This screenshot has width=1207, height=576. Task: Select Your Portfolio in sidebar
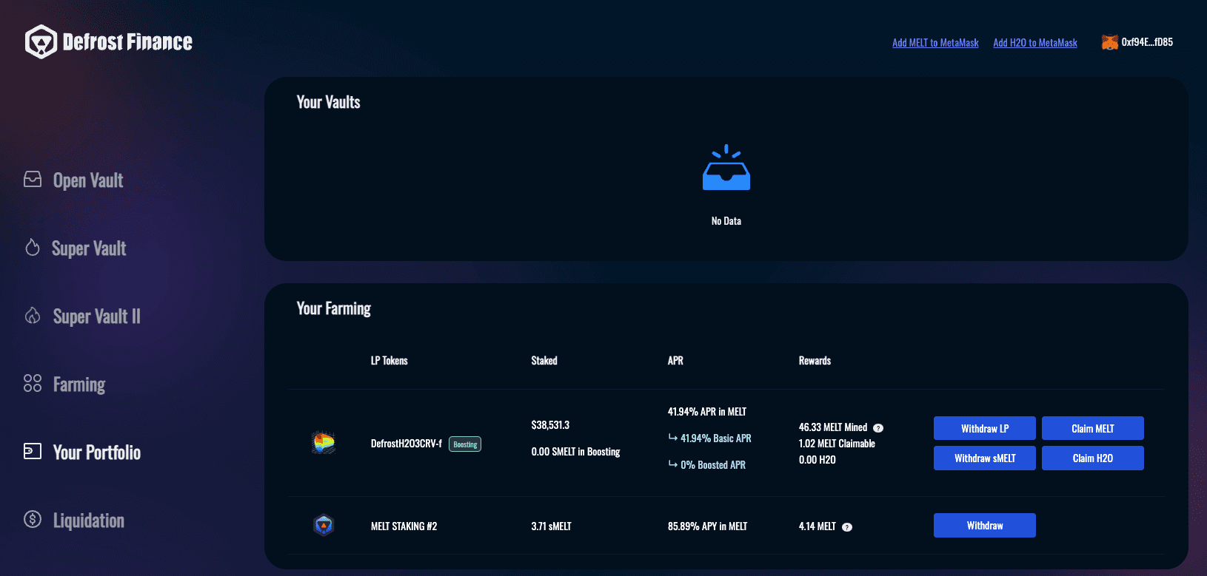pos(97,453)
